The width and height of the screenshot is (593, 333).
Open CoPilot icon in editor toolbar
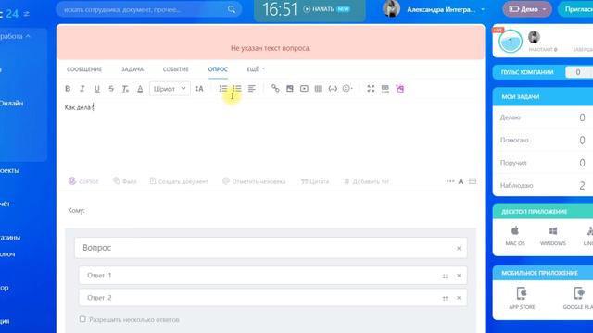point(400,89)
